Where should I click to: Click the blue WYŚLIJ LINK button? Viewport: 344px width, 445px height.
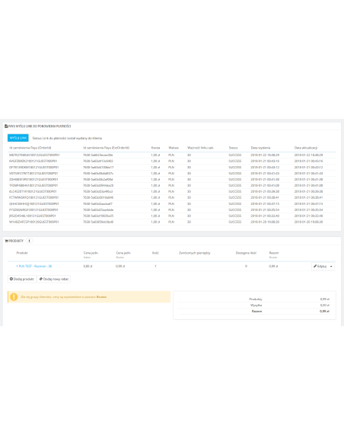18,138
